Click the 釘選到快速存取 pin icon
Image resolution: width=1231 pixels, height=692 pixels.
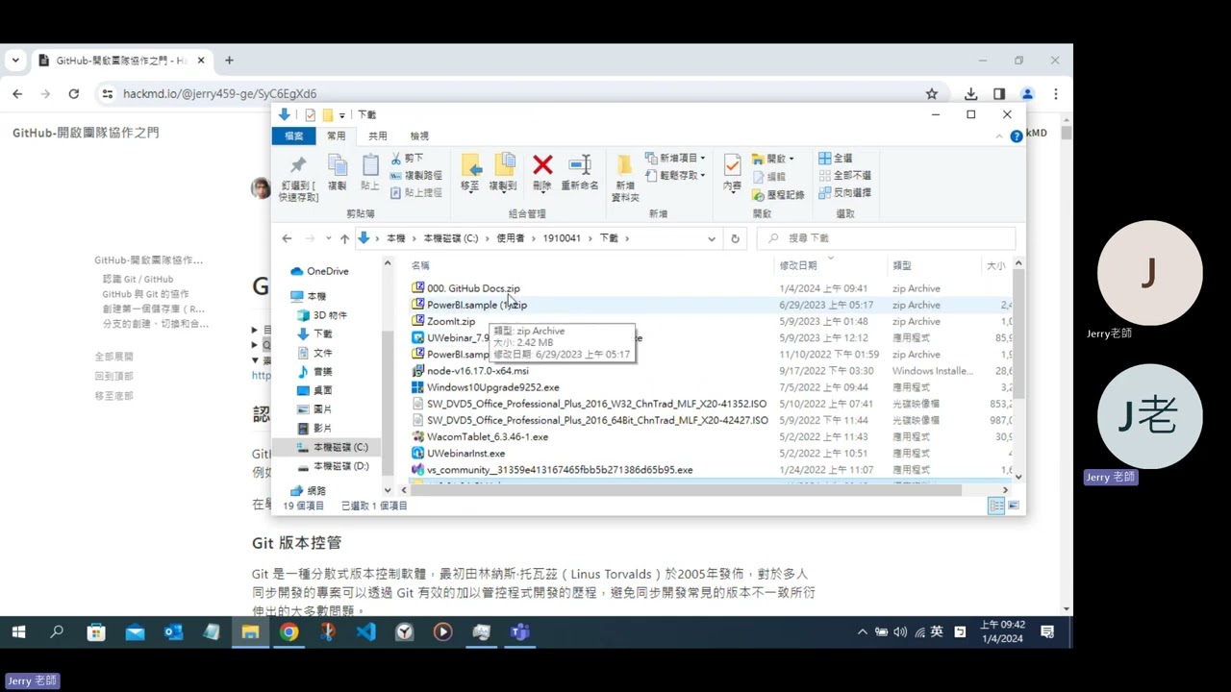click(x=298, y=165)
